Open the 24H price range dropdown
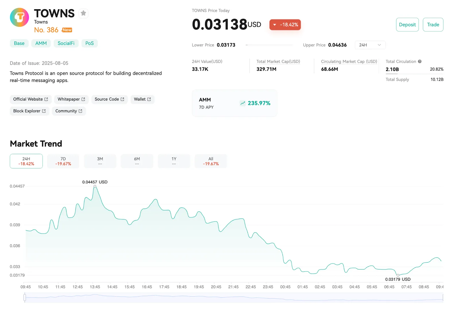Screen dimensions: 459x310 (x=370, y=45)
